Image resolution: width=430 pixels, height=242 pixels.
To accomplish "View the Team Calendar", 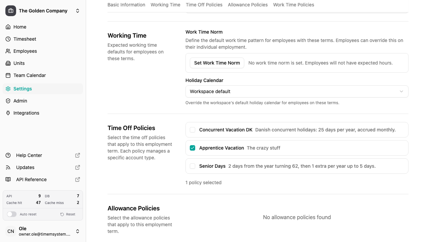I will pos(30,75).
